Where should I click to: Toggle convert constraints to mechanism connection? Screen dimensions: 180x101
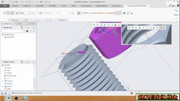point(12,13)
